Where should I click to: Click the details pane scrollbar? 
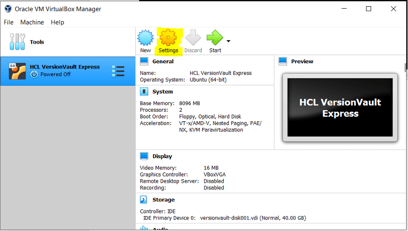(406, 68)
